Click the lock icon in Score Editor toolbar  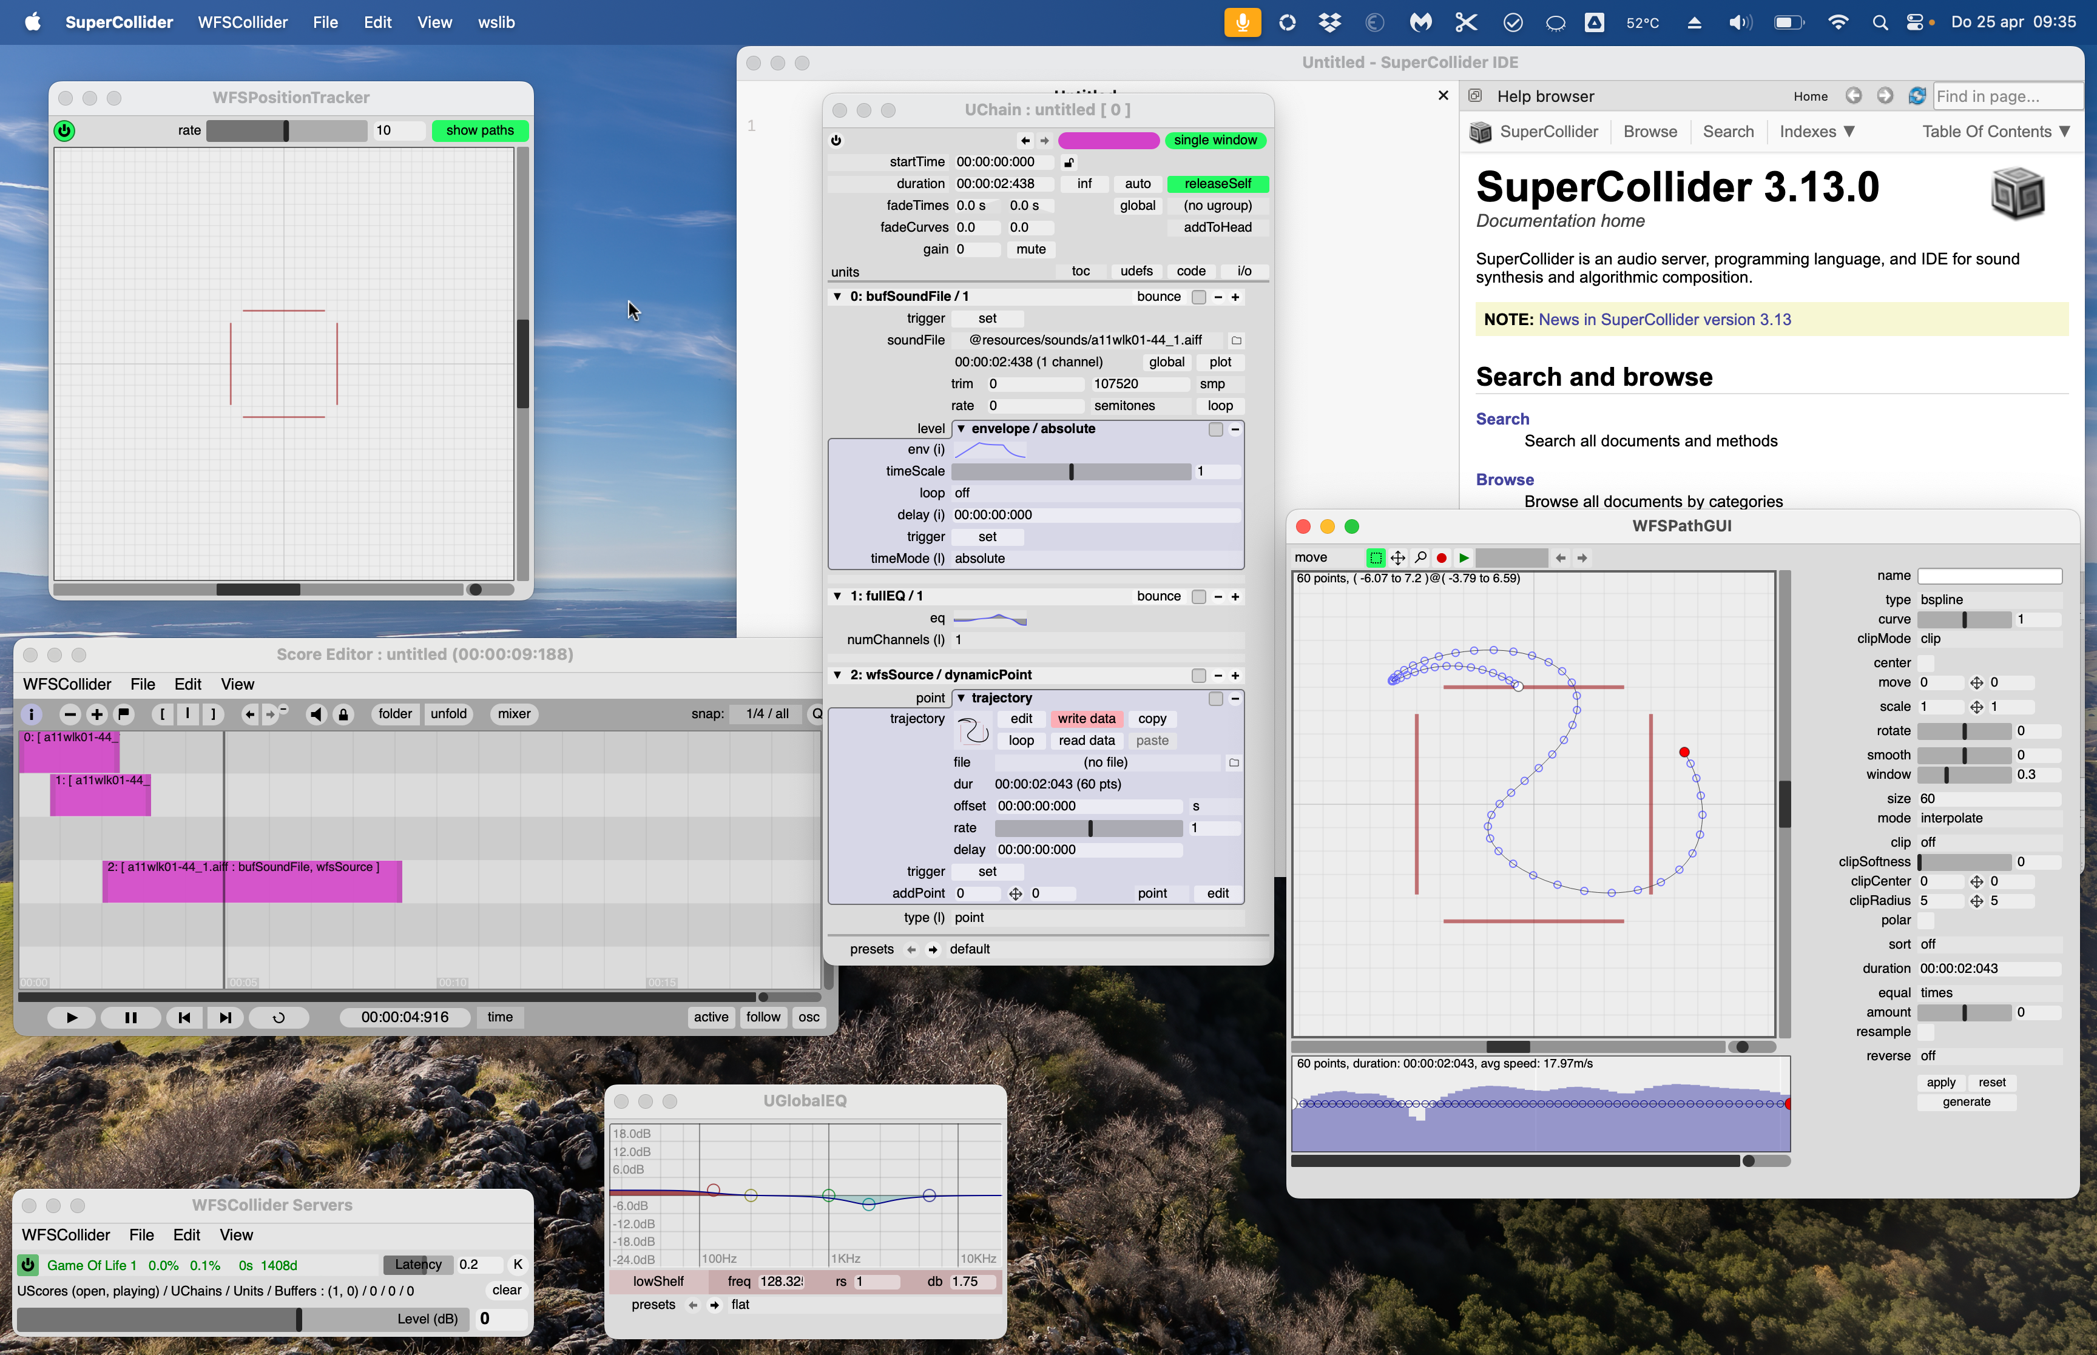point(344,714)
